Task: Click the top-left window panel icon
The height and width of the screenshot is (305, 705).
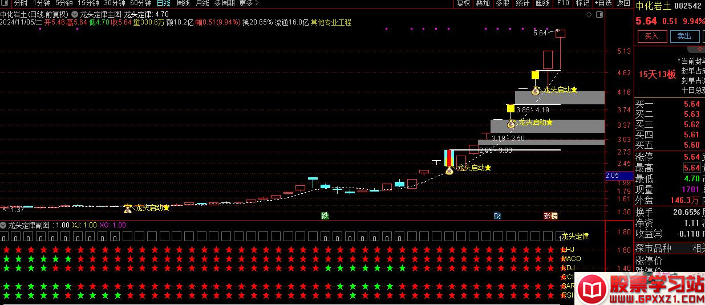Action: pos(6,3)
